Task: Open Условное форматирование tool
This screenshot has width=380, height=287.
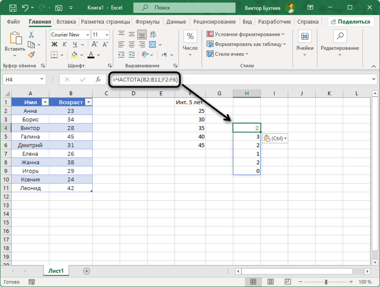Action: pyautogui.click(x=237, y=34)
